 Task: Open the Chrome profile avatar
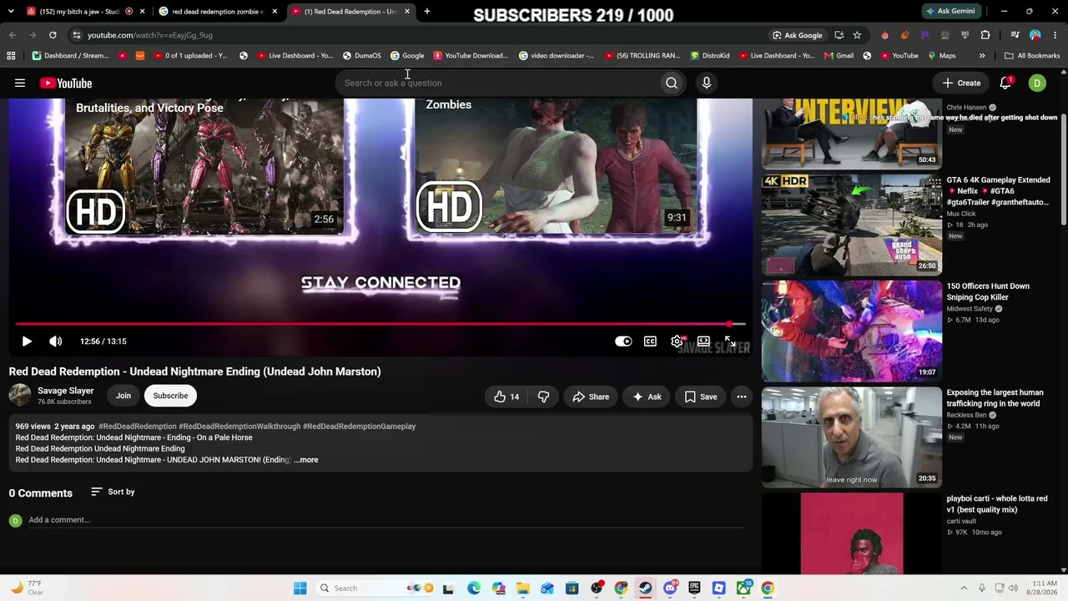click(1035, 35)
